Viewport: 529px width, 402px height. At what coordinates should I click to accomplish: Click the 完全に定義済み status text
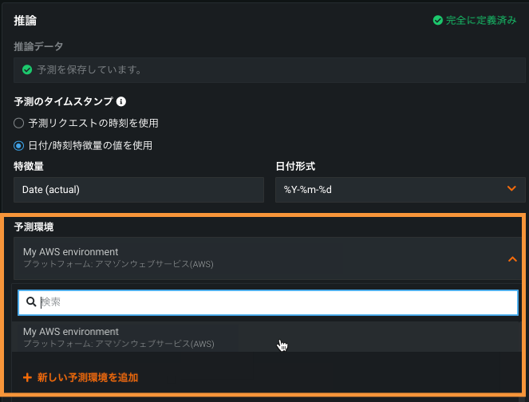(481, 21)
